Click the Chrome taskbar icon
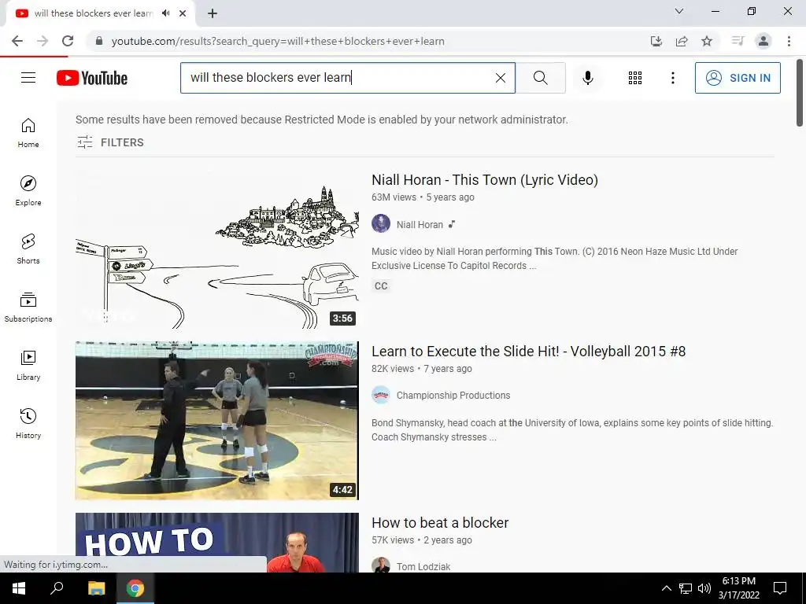The width and height of the screenshot is (806, 604). coord(135,588)
